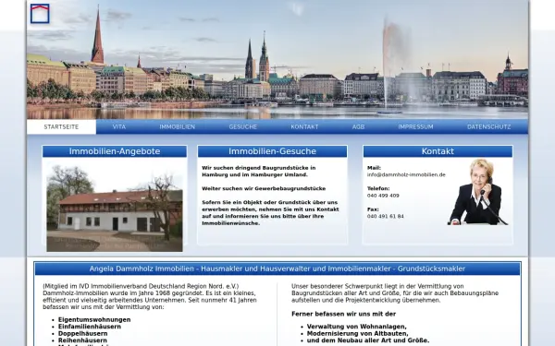Click 'und dem Neubau aller Art' item
Image resolution: width=555 pixels, height=346 pixels.
click(368, 340)
